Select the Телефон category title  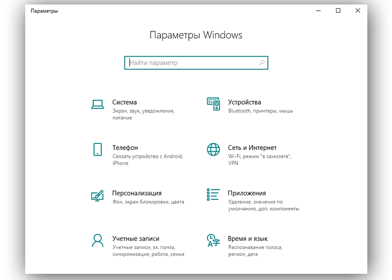125,148
